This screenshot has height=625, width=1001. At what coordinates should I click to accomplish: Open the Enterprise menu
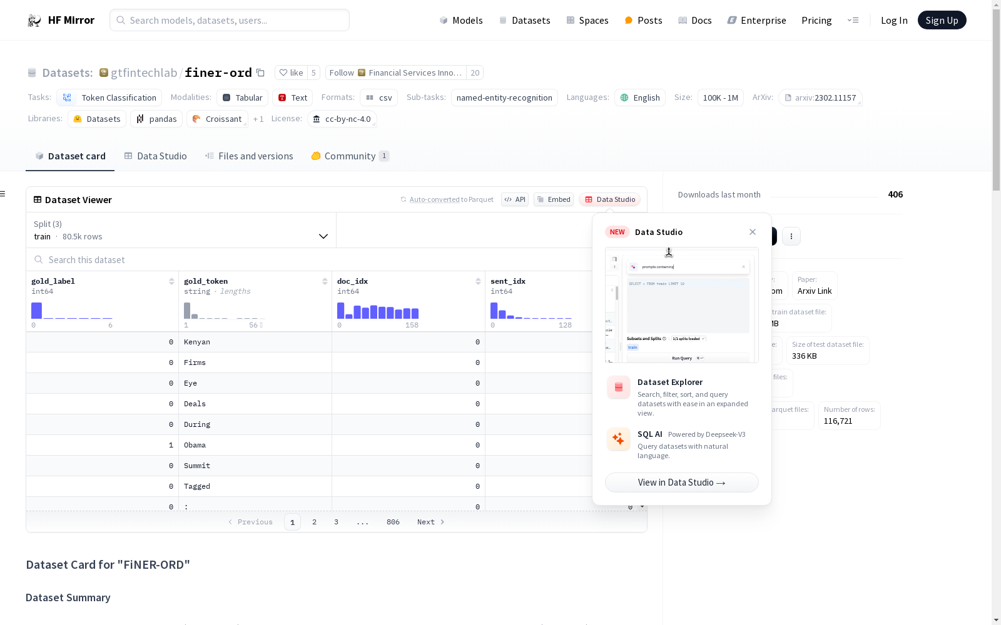756,21
